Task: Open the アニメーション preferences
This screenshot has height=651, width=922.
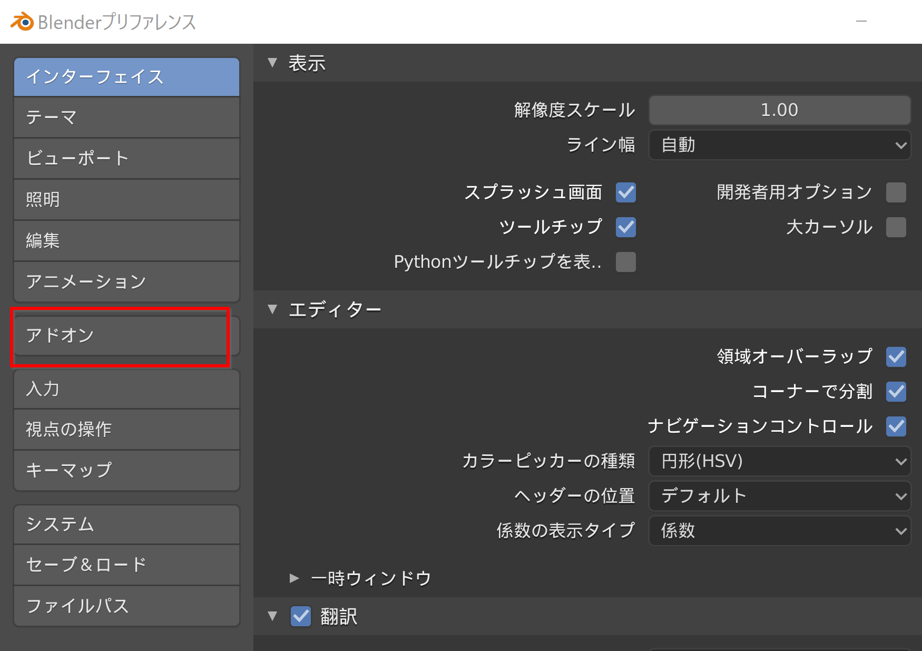Action: click(x=126, y=282)
